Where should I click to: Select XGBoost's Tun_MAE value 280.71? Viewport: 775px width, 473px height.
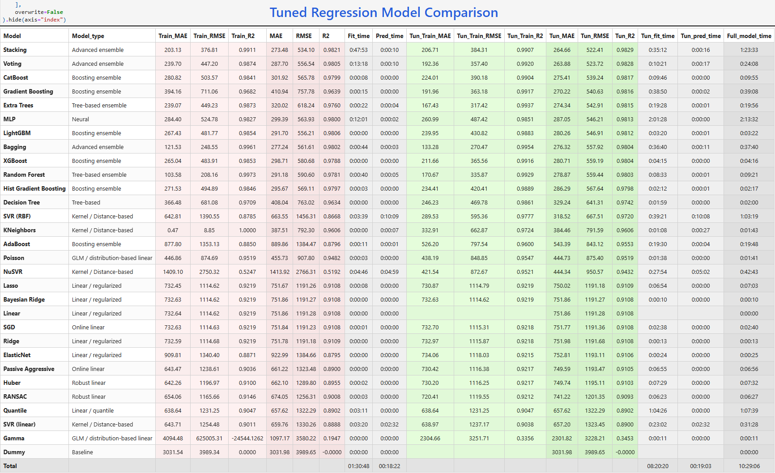click(562, 161)
